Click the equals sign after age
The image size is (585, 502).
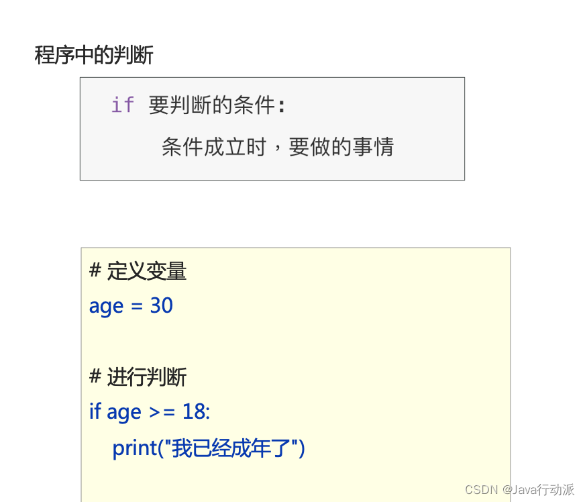(136, 307)
